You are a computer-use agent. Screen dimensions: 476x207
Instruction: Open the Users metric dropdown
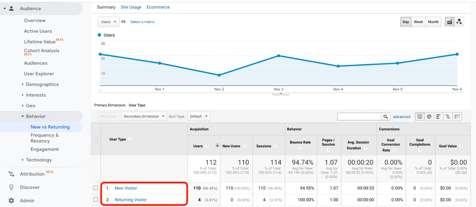(109, 22)
